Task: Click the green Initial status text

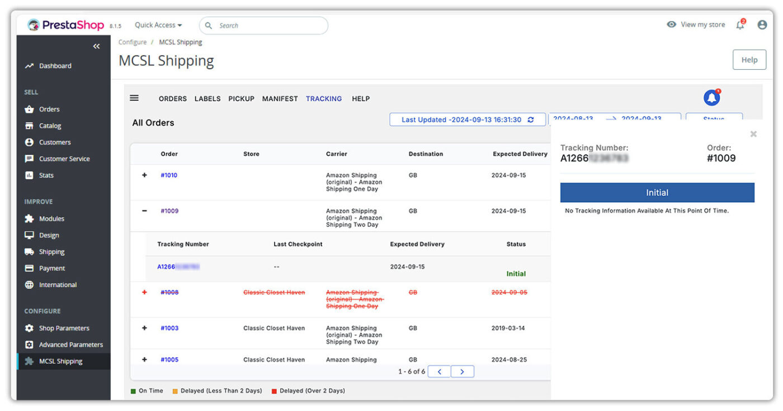Action: click(x=516, y=274)
